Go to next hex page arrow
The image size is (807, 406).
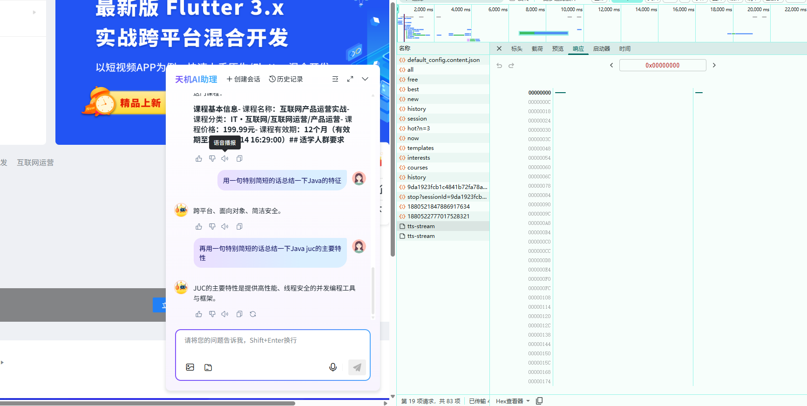click(714, 65)
